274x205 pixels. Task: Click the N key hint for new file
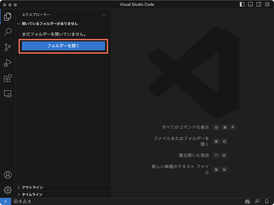click(224, 169)
